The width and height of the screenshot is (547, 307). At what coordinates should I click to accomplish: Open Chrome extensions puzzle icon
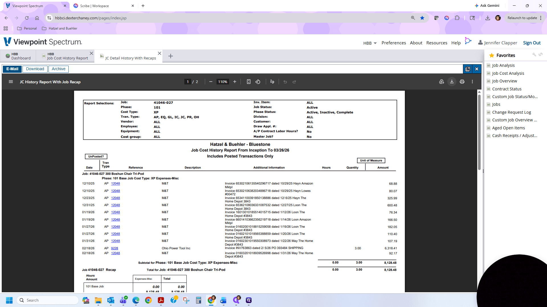tap(457, 18)
